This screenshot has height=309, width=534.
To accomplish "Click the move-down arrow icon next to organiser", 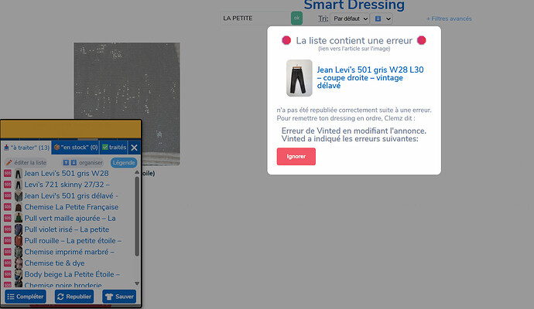I will tap(74, 163).
